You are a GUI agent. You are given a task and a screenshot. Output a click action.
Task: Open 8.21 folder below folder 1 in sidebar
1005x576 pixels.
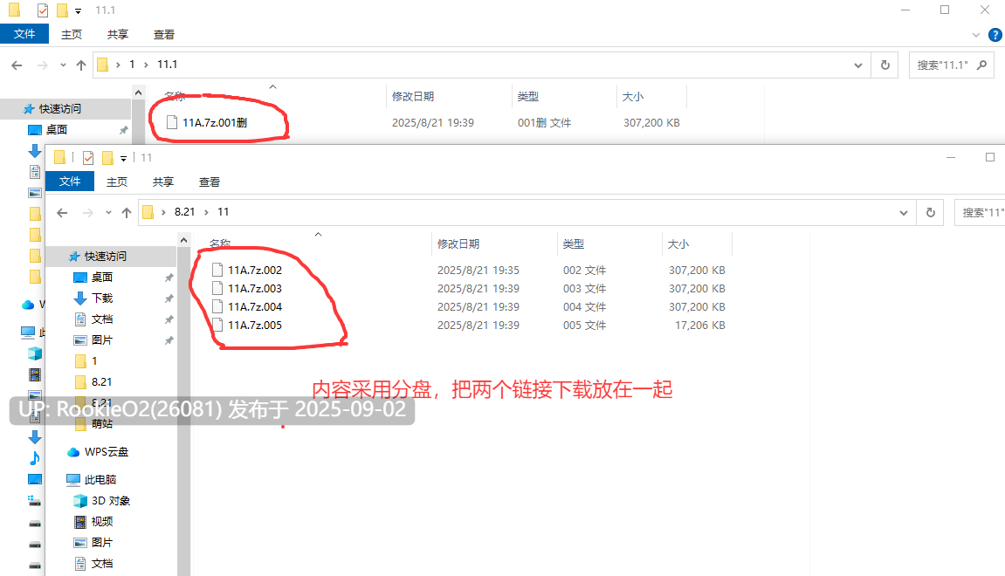(x=101, y=382)
